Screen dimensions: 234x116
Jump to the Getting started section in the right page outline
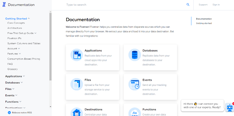pyautogui.click(x=204, y=23)
